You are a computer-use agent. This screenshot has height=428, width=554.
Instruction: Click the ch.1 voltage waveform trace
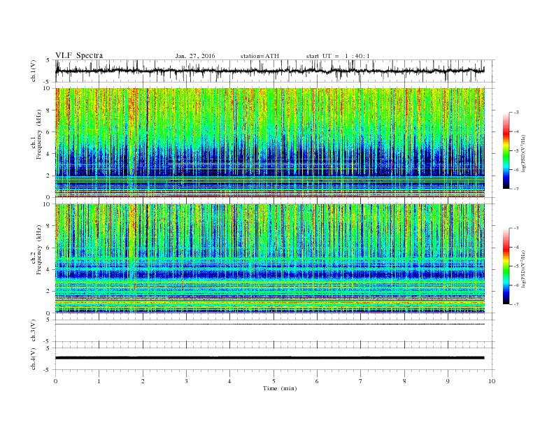pyautogui.click(x=270, y=71)
